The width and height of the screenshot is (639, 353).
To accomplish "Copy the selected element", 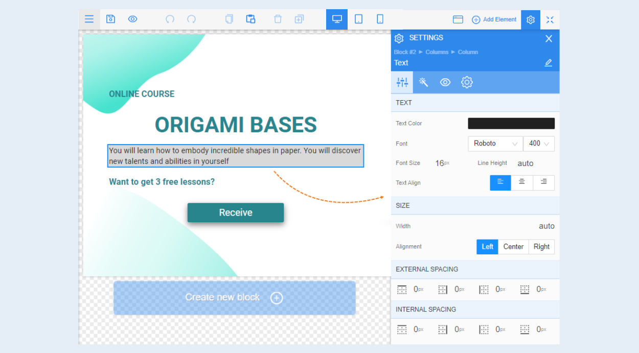I will [229, 19].
